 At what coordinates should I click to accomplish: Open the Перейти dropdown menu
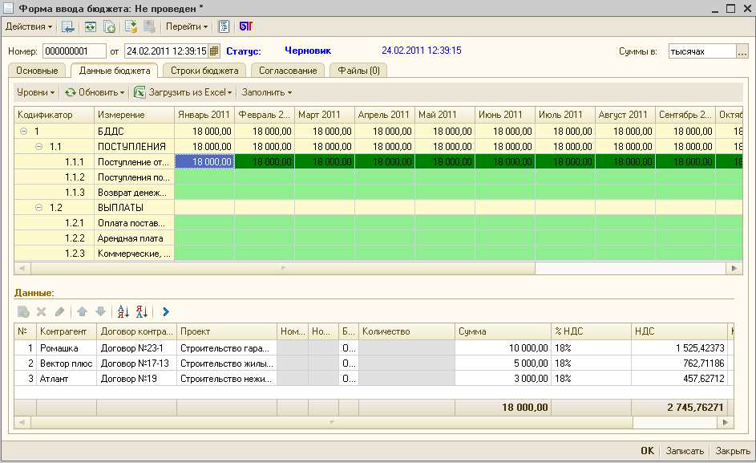tap(186, 26)
